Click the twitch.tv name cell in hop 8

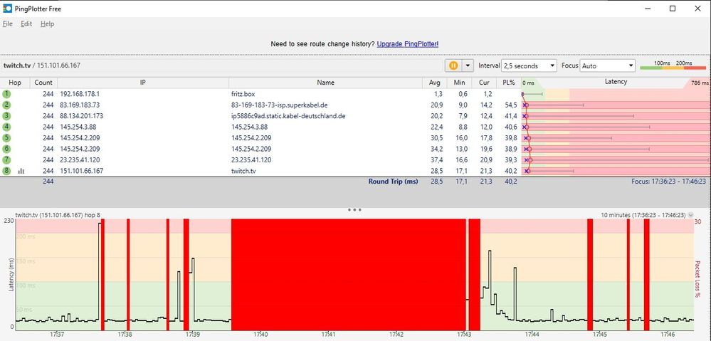[x=243, y=171]
